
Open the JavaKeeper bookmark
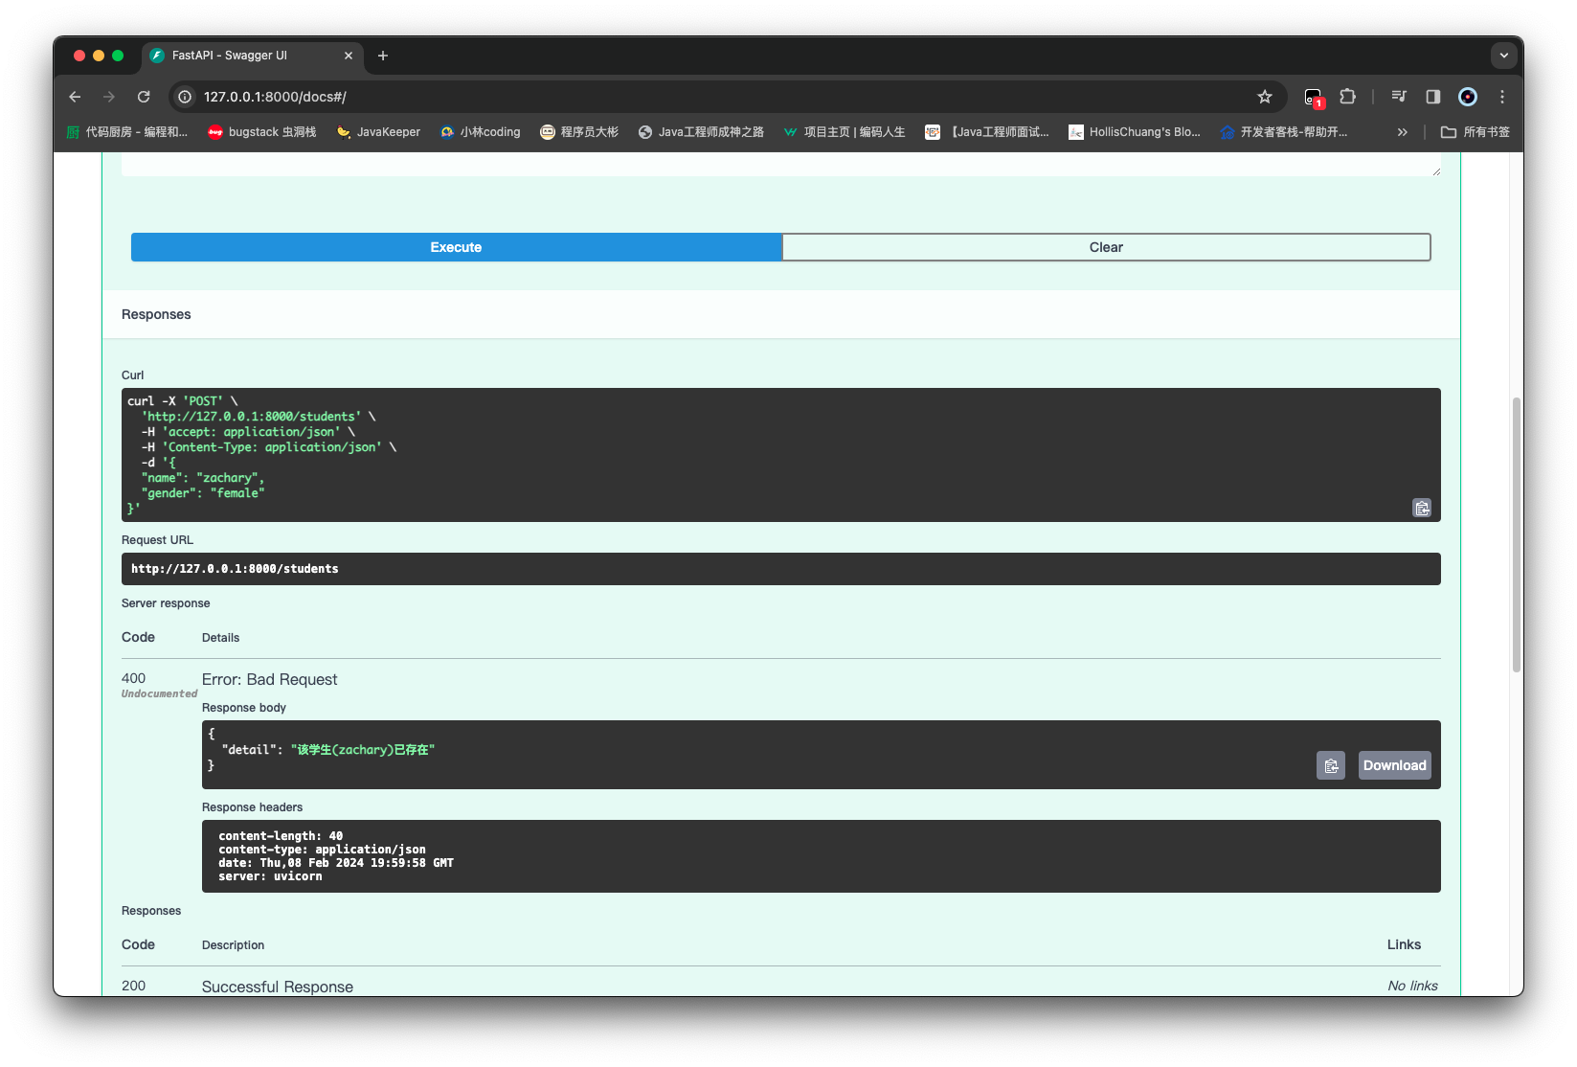point(379,132)
